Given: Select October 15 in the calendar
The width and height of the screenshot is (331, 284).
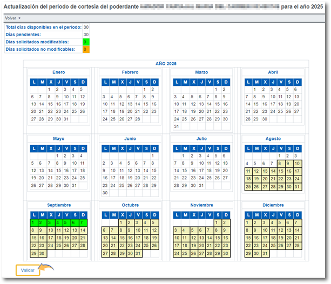Looking at the screenshot, I should (x=121, y=238).
